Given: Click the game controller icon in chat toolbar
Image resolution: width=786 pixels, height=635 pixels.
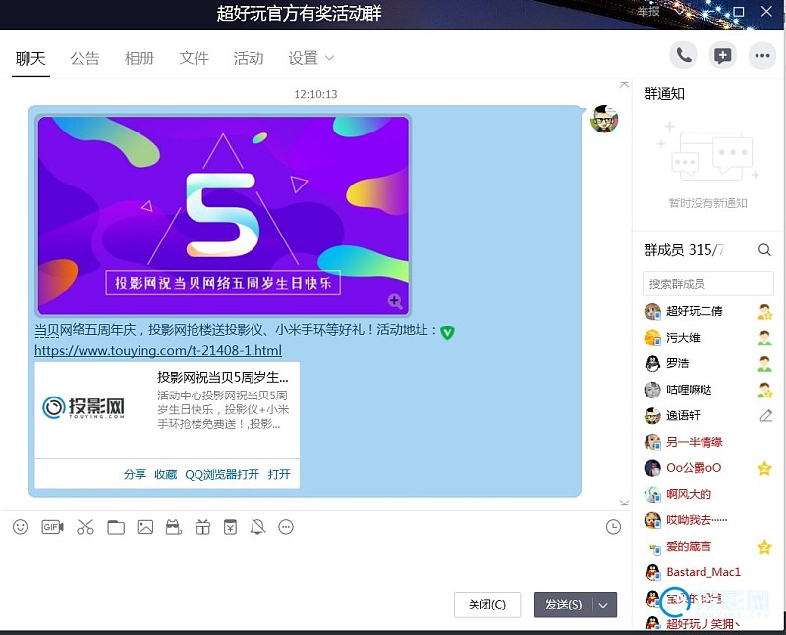Looking at the screenshot, I should pos(174,527).
